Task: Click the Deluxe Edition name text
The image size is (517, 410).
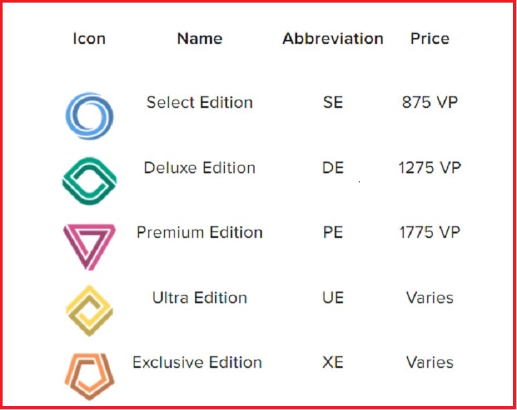Action: pyautogui.click(x=200, y=167)
